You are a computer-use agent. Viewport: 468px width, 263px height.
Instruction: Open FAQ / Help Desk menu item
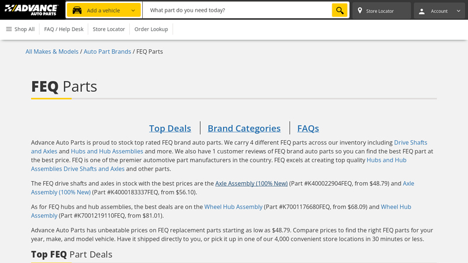coord(64,29)
